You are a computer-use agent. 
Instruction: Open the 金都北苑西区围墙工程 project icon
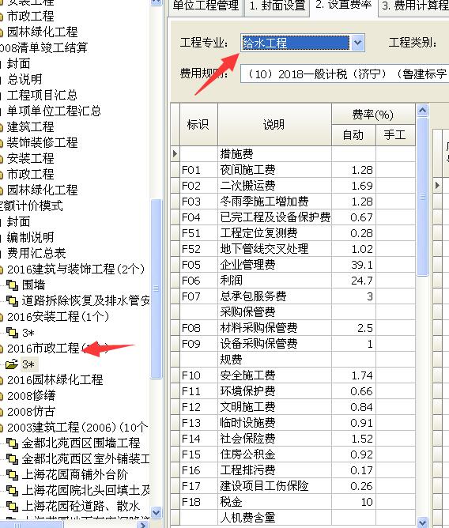click(12, 443)
